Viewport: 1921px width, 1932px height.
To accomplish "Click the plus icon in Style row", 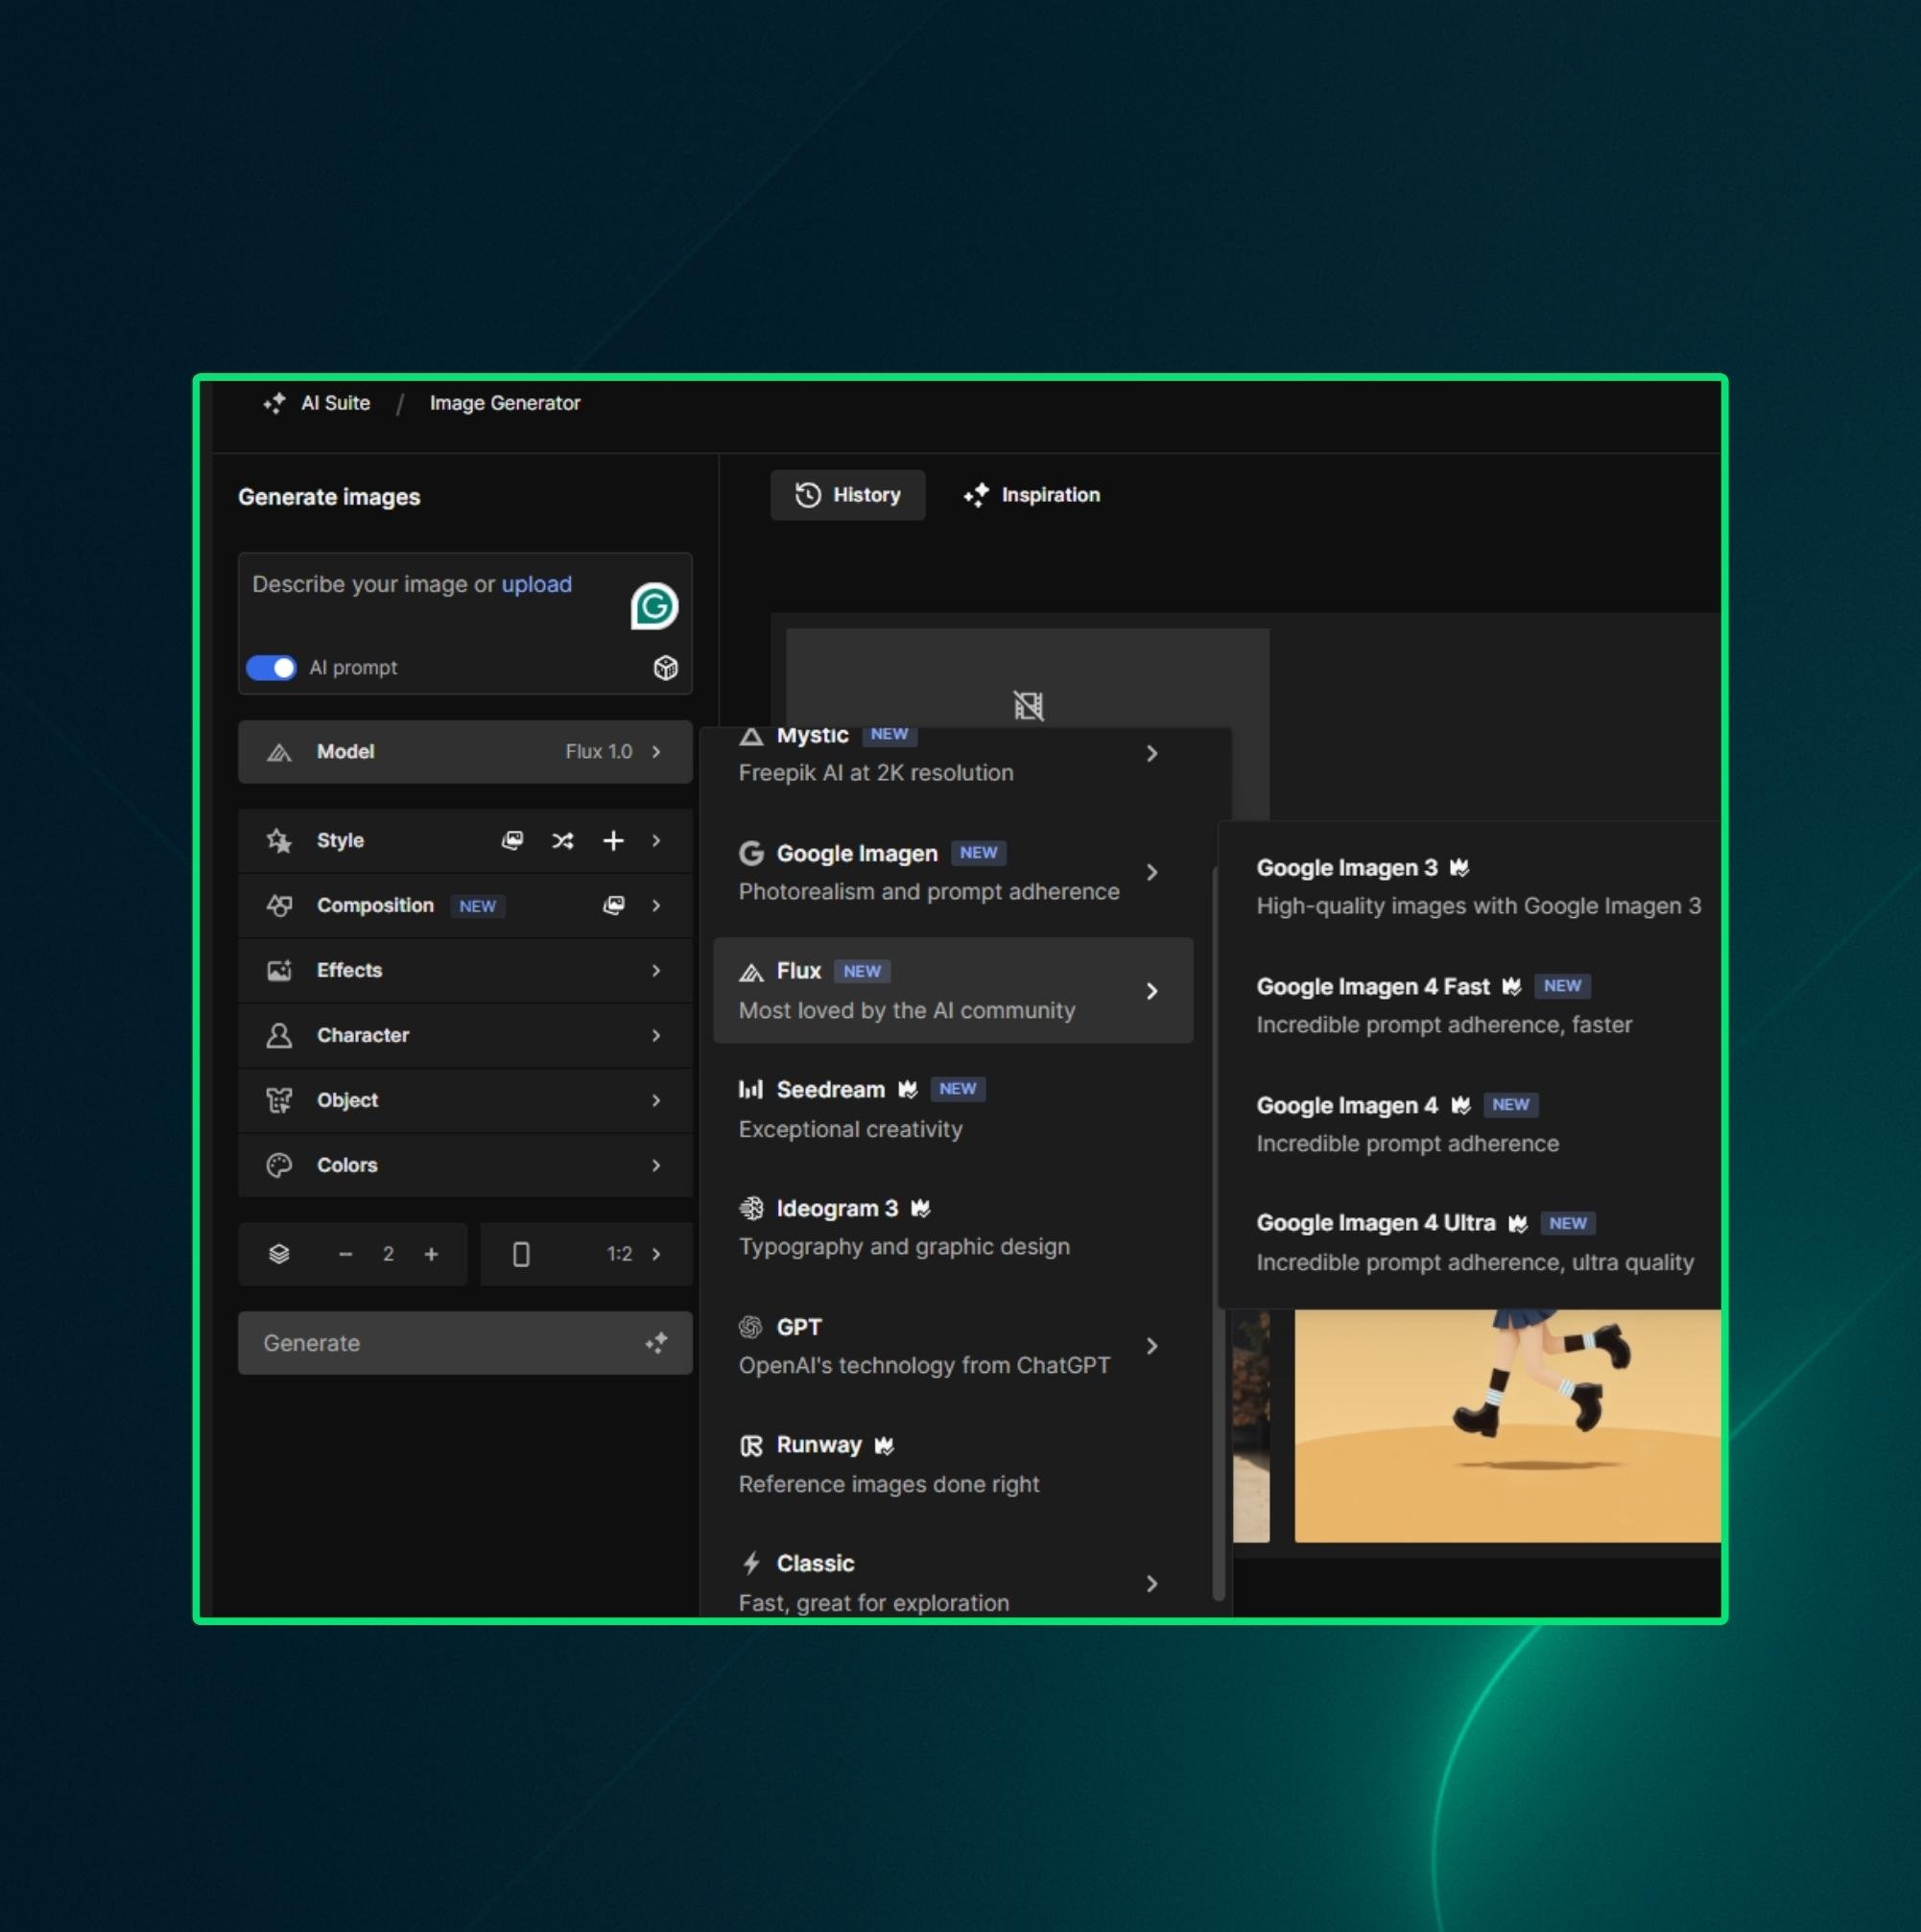I will (613, 841).
